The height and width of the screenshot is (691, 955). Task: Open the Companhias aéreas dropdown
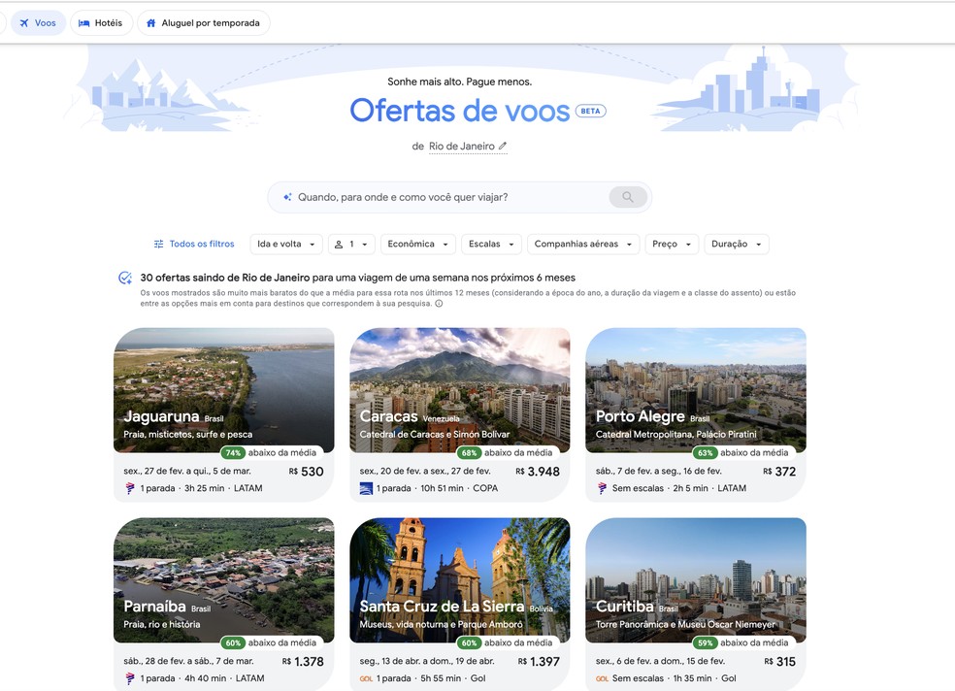click(583, 244)
